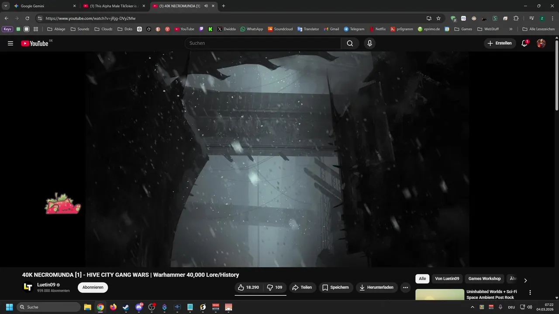Viewport: 559px width, 314px height.
Task: Open the Soundcloud bookmark
Action: pyautogui.click(x=280, y=29)
